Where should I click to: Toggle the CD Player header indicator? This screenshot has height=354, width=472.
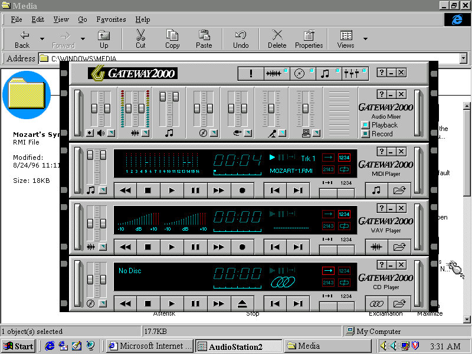pos(310,70)
